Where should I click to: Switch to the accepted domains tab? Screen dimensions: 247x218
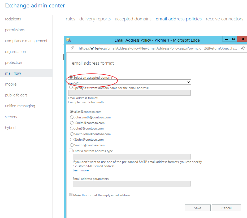coord(133,19)
